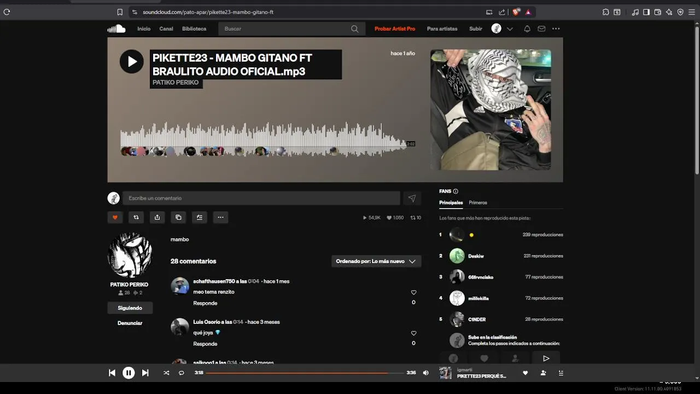Open the PATIKO PERIKO artist link under title
This screenshot has height=394, width=700.
(x=176, y=83)
